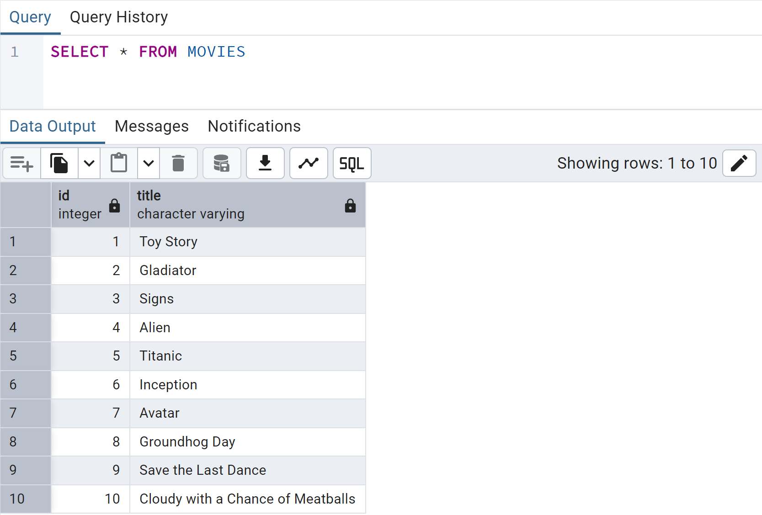Select the Groundhog Day cell
762x515 pixels.
coord(248,442)
